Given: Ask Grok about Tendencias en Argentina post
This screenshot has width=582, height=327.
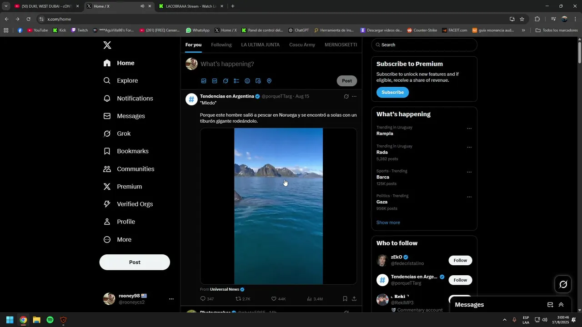Looking at the screenshot, I should pyautogui.click(x=346, y=96).
